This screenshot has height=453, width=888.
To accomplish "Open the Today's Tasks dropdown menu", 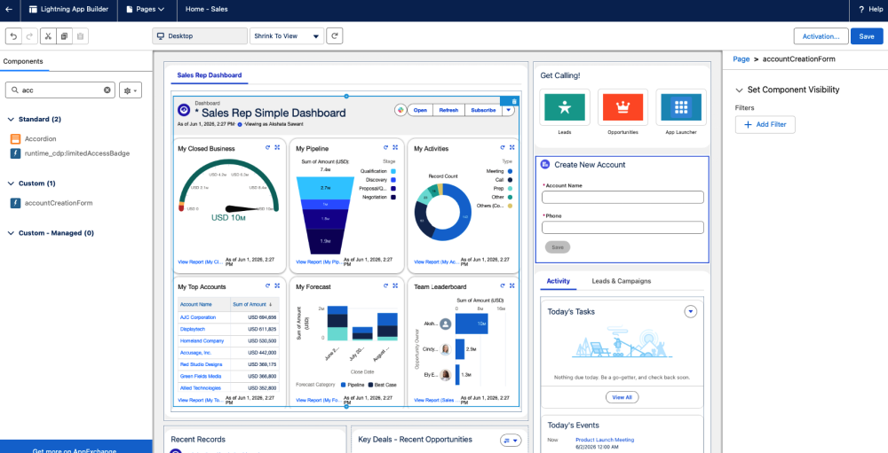I will click(690, 312).
